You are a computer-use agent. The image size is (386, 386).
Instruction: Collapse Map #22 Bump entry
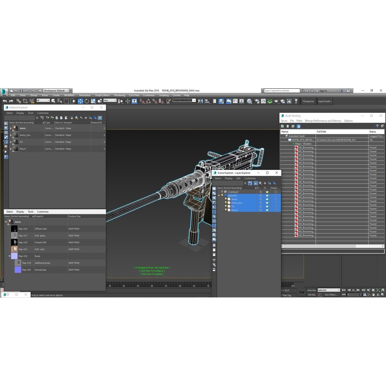(x=10, y=256)
